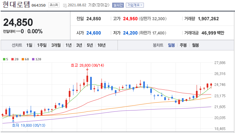
Task: Click the 현대로템 stock name title
Action: pyautogui.click(x=16, y=5)
